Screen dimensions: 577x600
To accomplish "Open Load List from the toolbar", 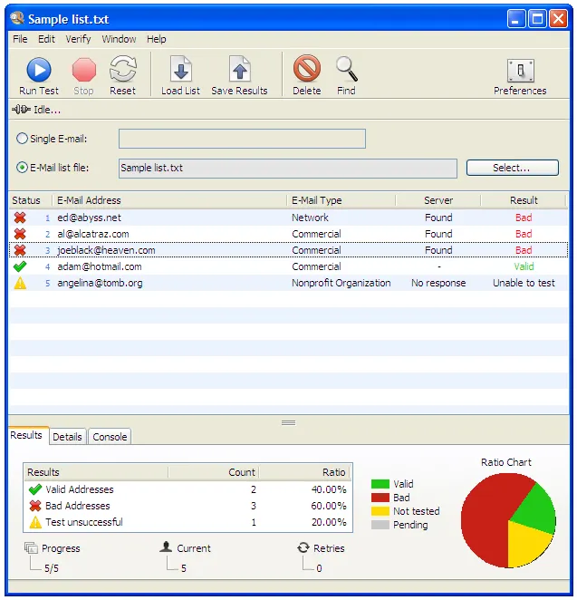I will [180, 70].
